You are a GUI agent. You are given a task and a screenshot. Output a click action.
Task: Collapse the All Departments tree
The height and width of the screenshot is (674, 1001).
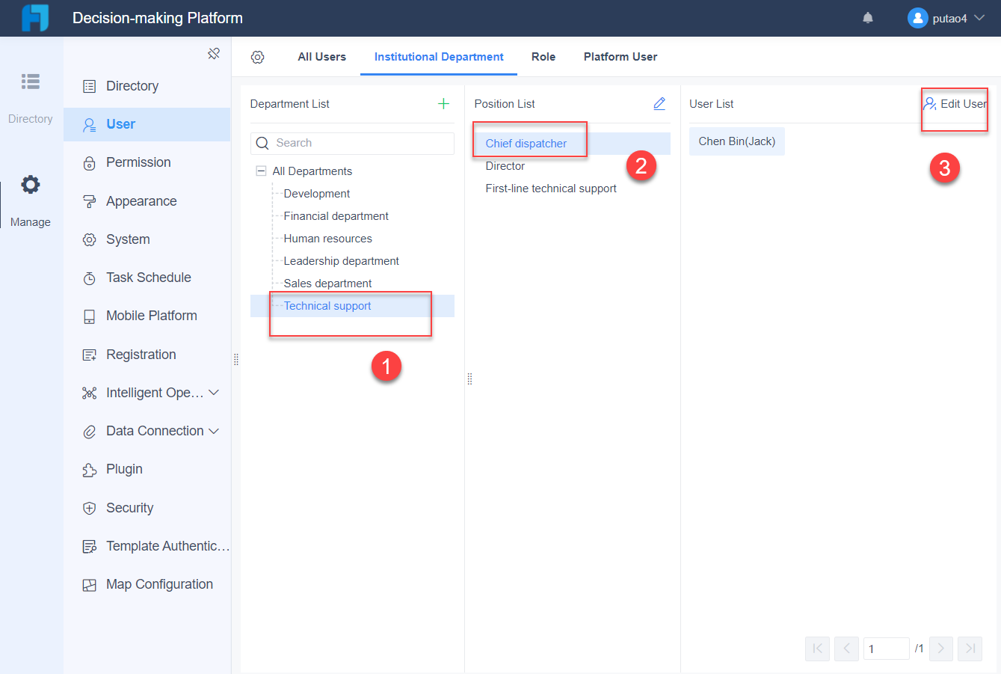coord(260,171)
